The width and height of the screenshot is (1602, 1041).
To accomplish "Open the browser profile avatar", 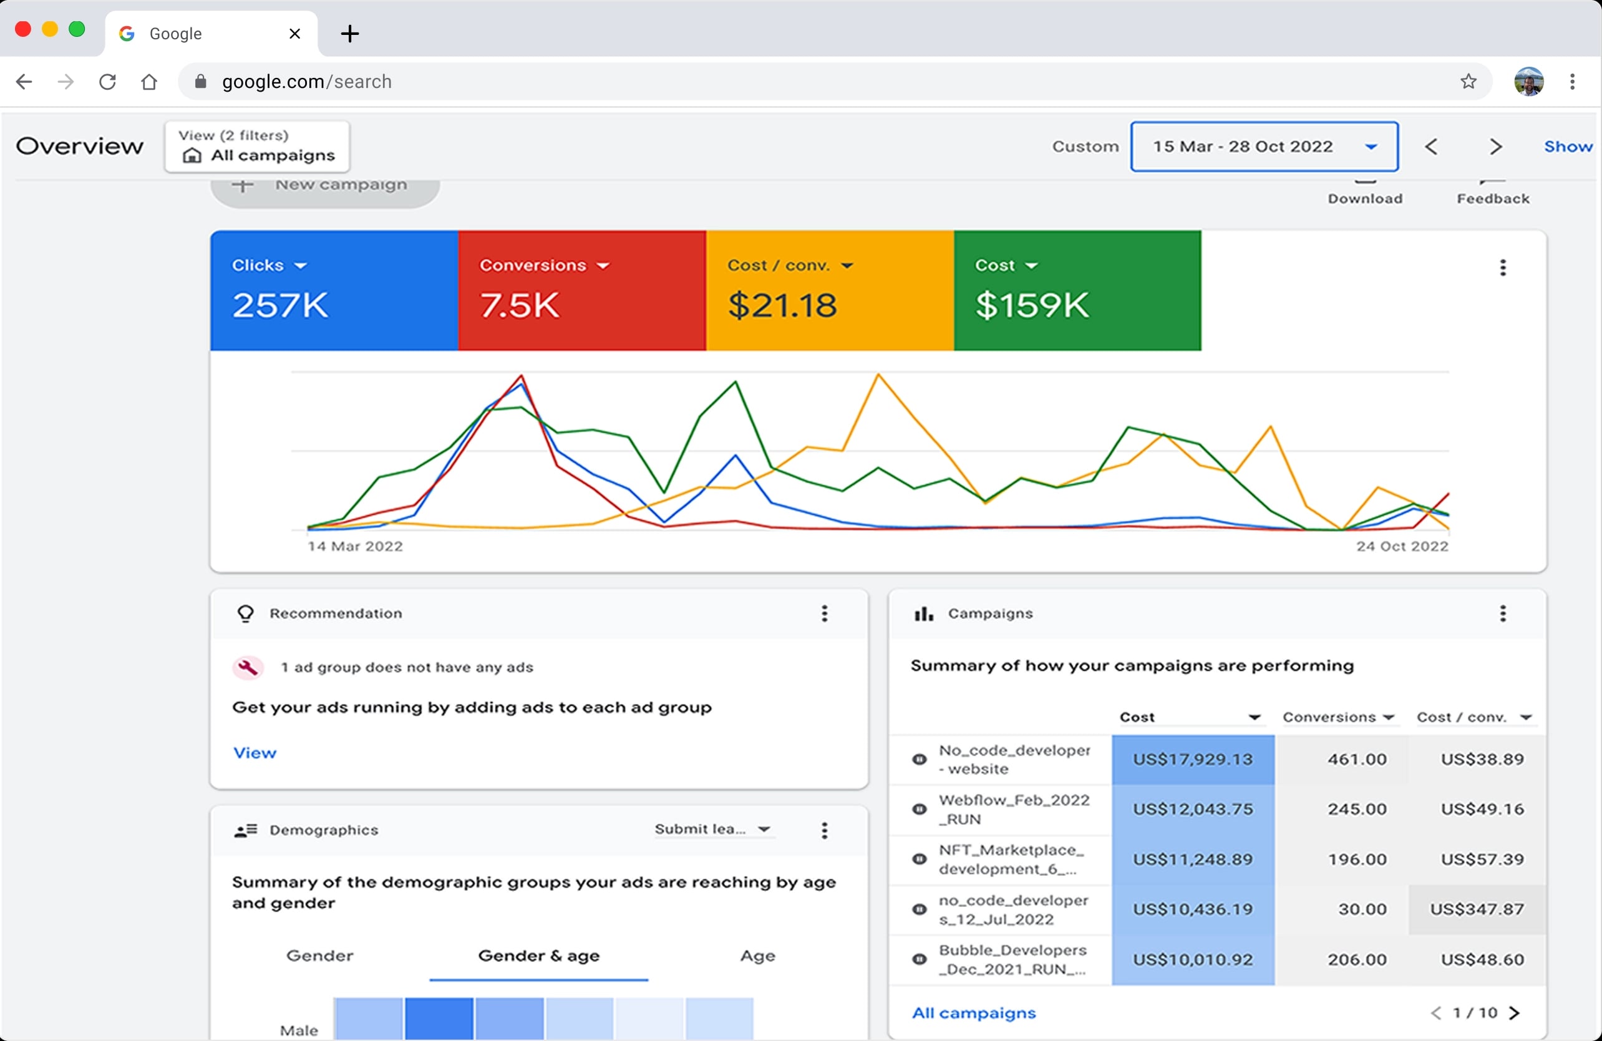I will 1528,82.
